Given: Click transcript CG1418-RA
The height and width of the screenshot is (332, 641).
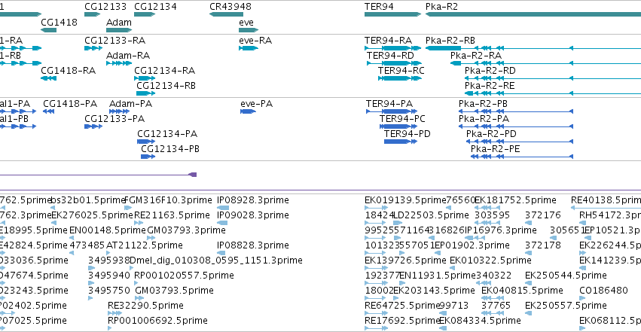Looking at the screenshot, I should click(49, 78).
